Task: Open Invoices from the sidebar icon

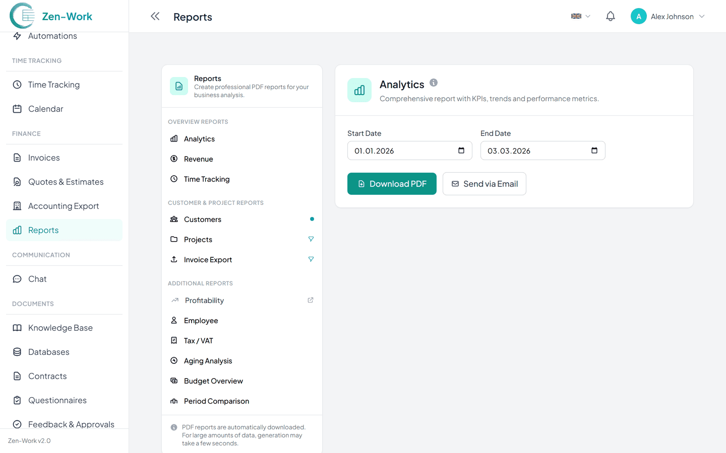Action: pos(17,157)
